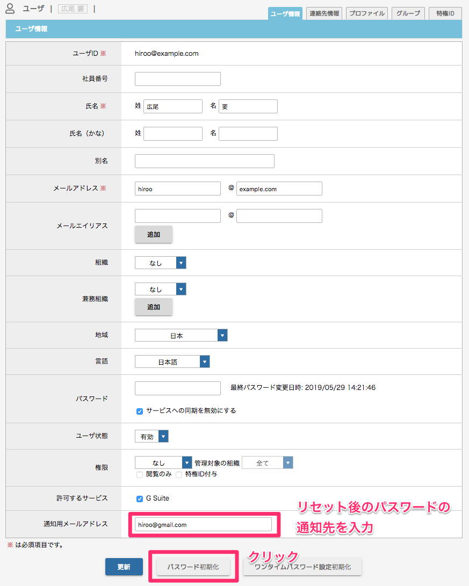Enable the 特権ID付与 checkbox
The image size is (469, 586).
pyautogui.click(x=179, y=475)
